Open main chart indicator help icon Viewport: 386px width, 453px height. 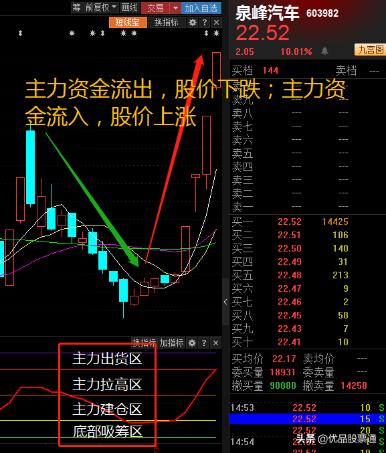click(x=205, y=22)
